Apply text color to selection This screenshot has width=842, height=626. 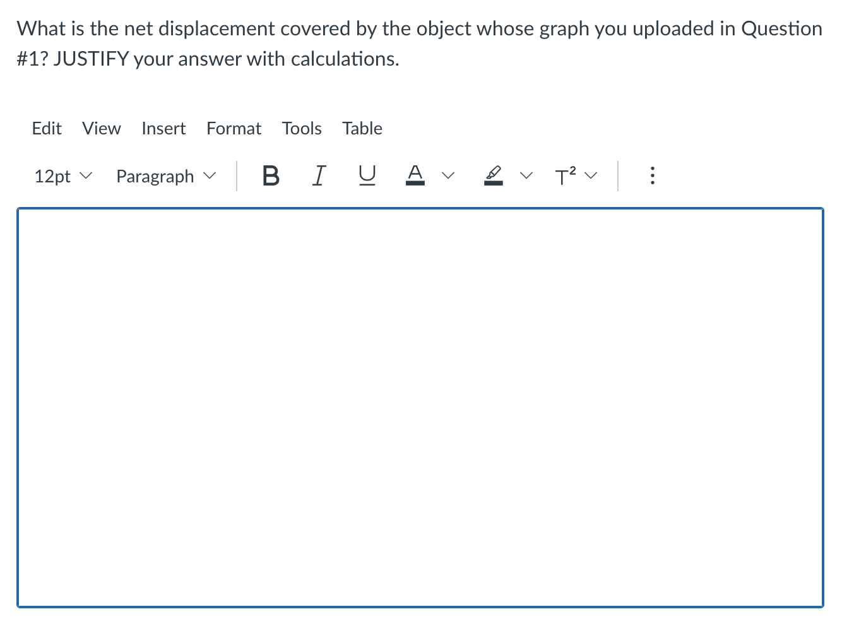[x=415, y=176]
